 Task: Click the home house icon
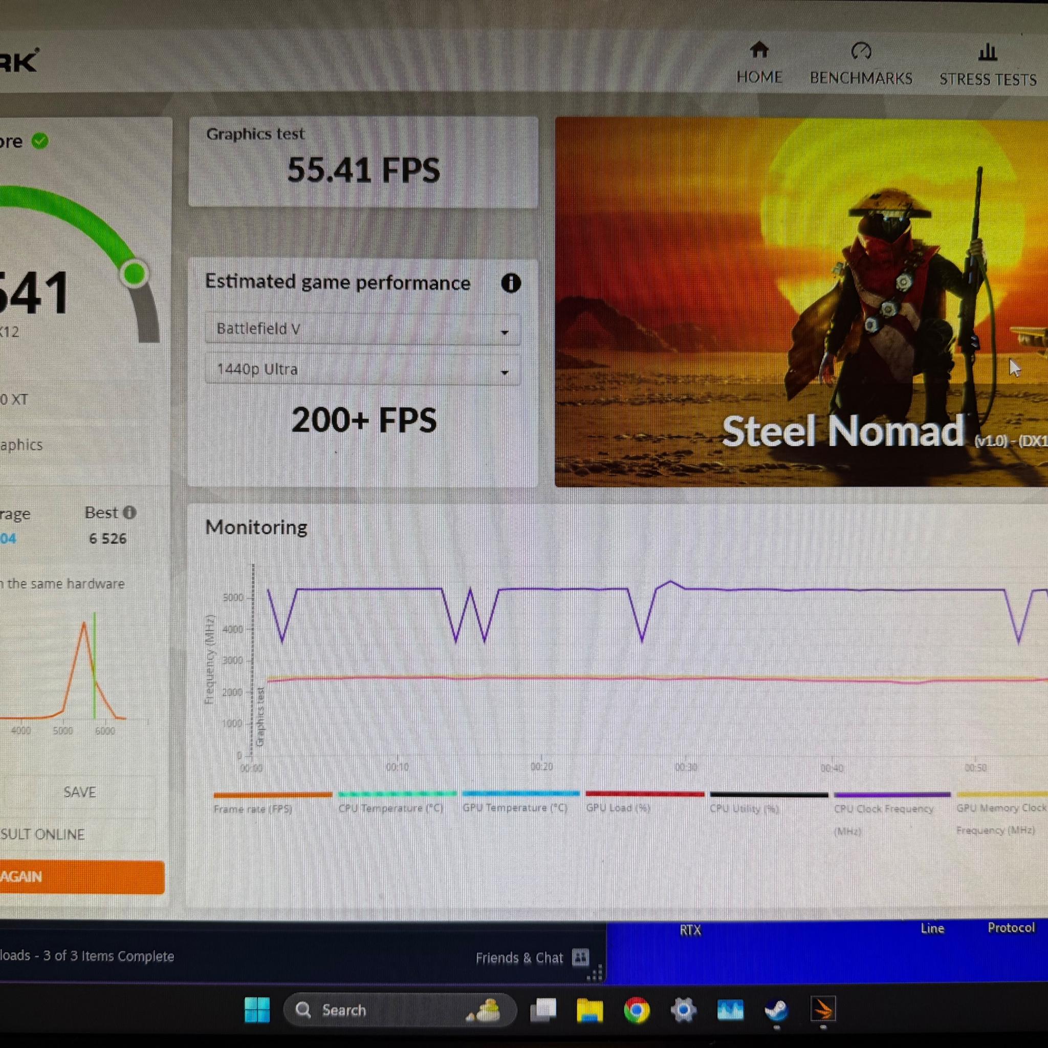(759, 50)
